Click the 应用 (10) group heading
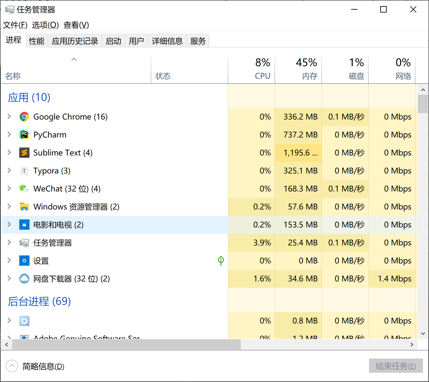 point(29,97)
